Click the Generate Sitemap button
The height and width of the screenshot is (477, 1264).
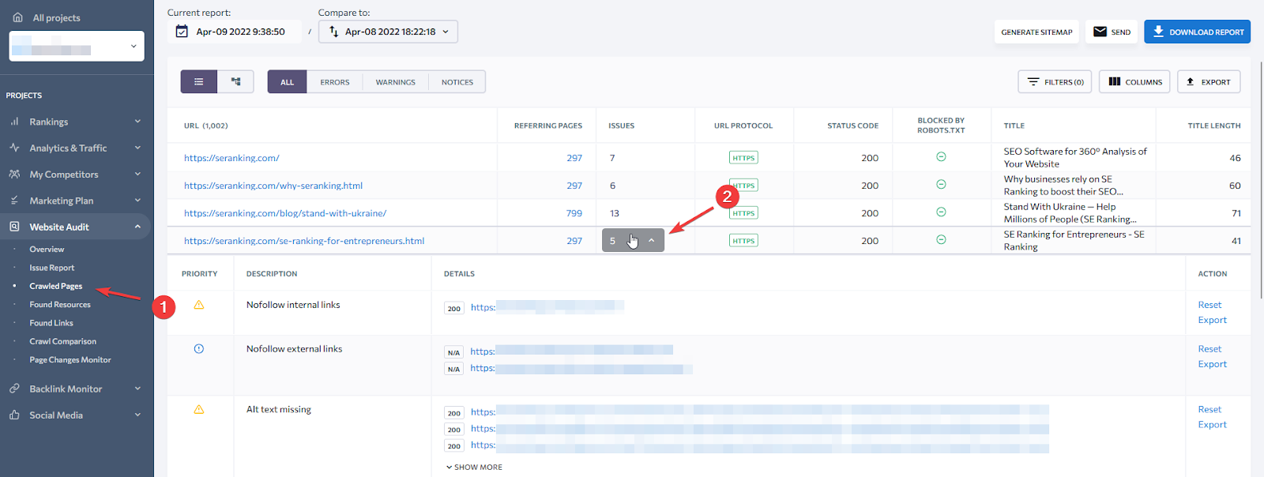coord(1036,32)
